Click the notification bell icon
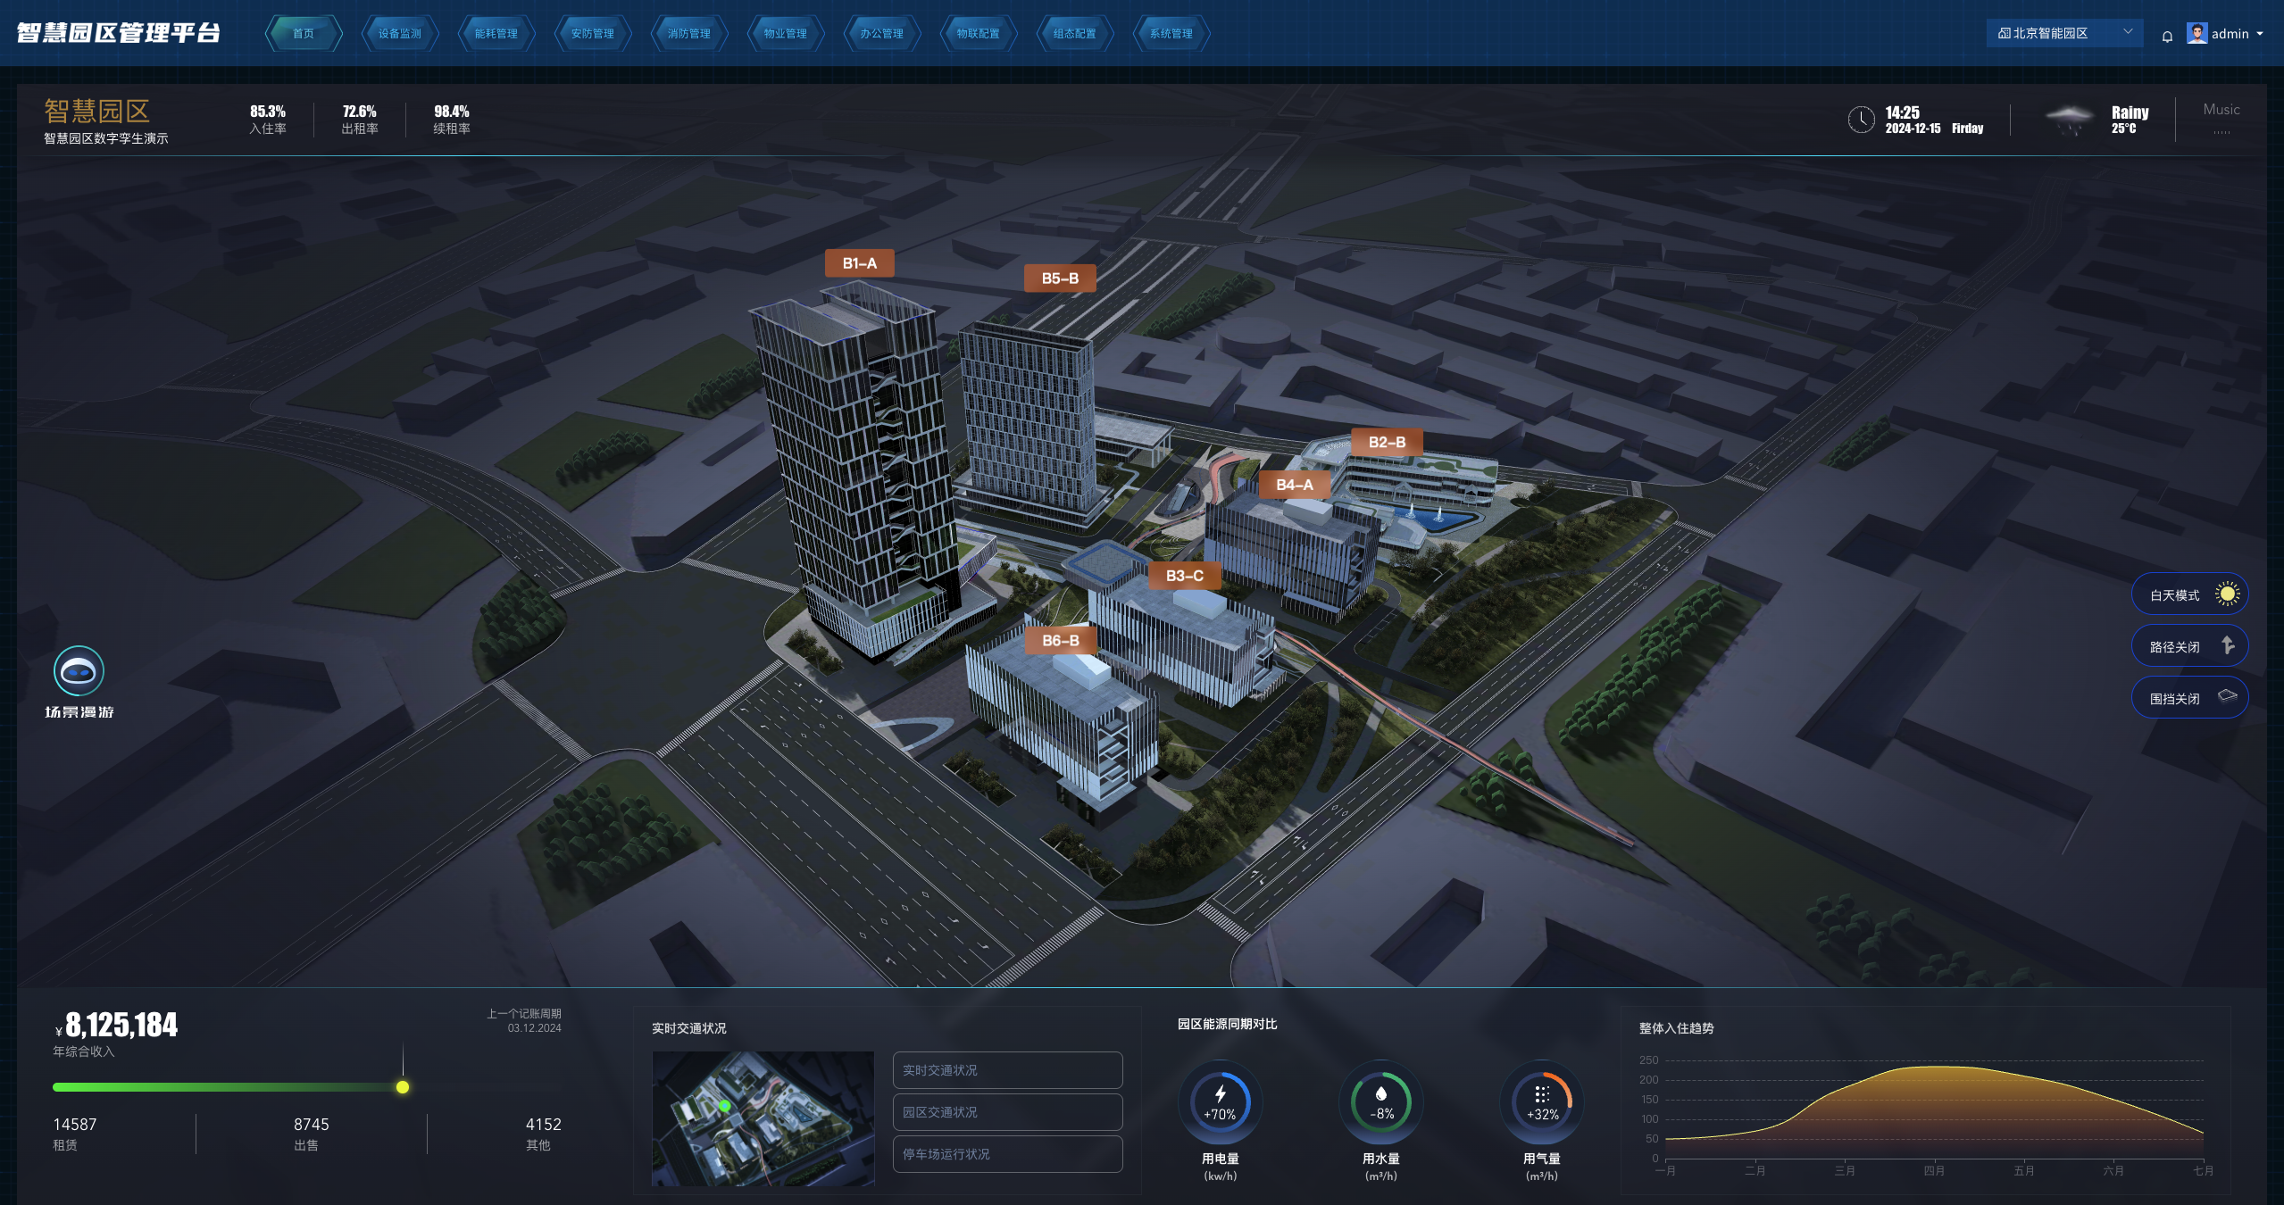This screenshot has width=2284, height=1205. 2167,36
